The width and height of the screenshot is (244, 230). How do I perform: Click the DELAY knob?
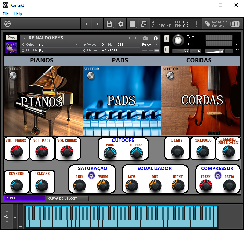(x=177, y=152)
